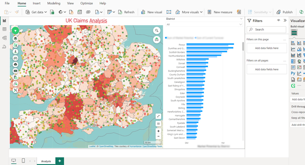Screen dimensions: 305x165
Task: Zoom in on the map
Action: point(158,131)
